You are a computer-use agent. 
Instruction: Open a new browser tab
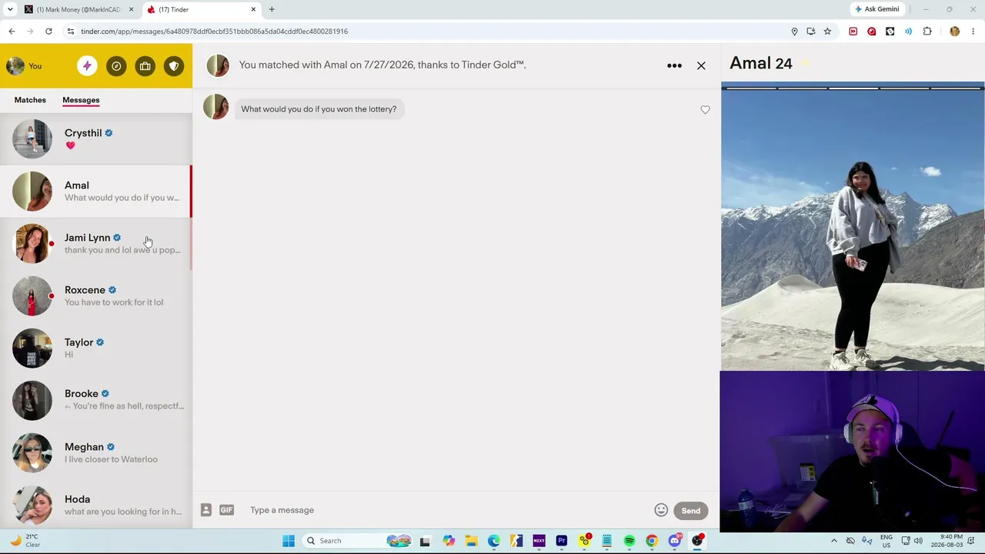click(272, 9)
